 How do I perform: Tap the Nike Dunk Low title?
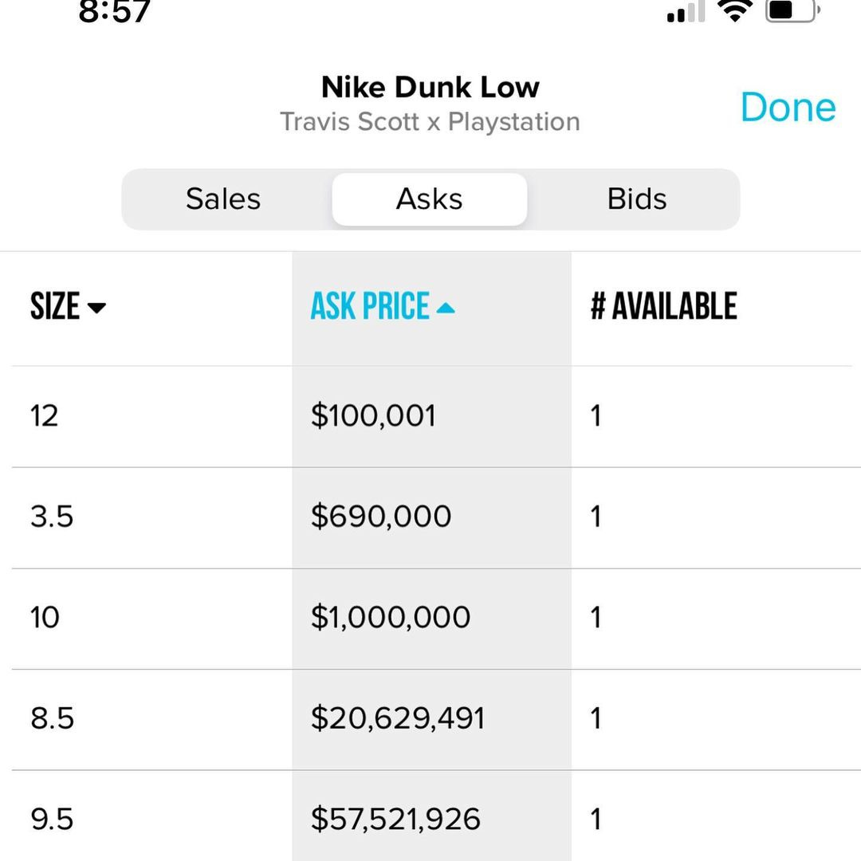pyautogui.click(x=431, y=87)
